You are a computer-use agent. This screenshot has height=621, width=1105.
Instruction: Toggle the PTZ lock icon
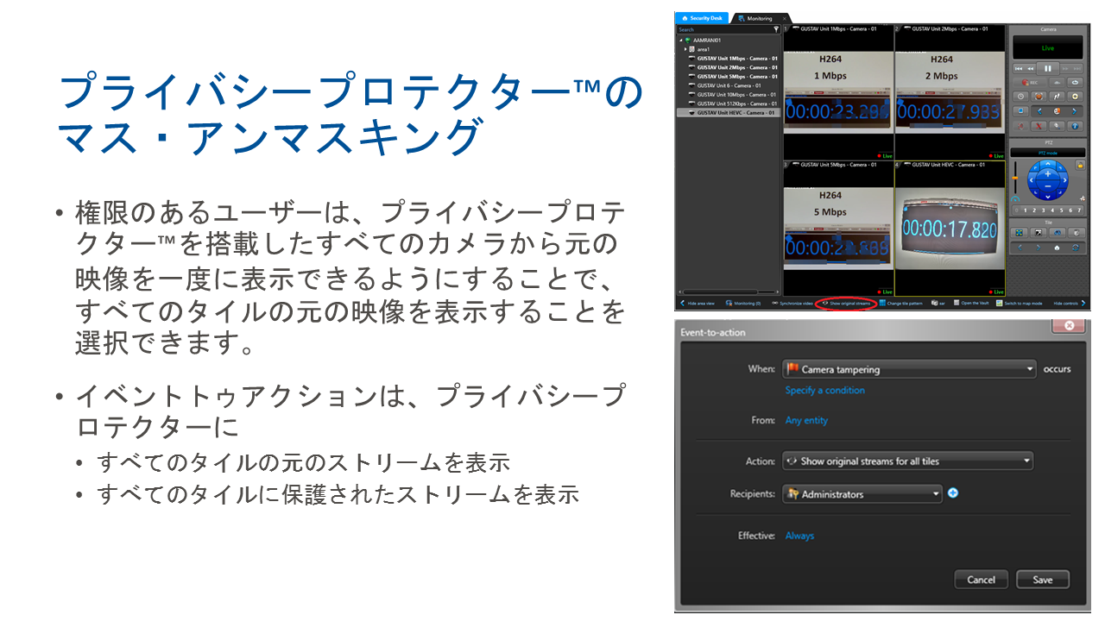(1079, 164)
